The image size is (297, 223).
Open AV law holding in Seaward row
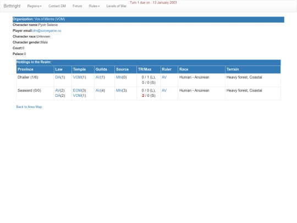(57, 91)
